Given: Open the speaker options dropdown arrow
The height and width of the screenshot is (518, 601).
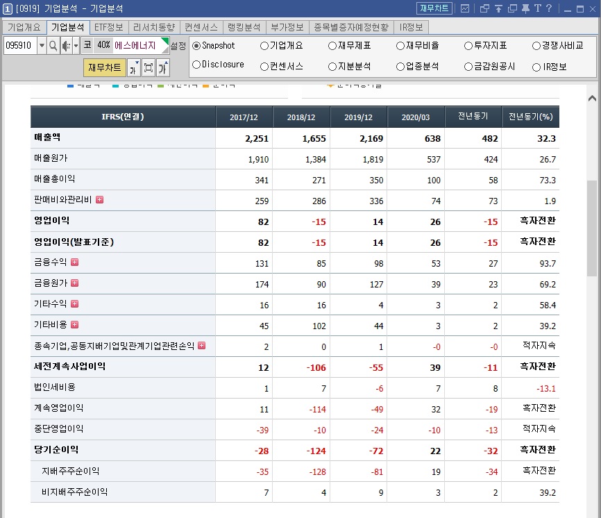Looking at the screenshot, I should click(x=76, y=46).
